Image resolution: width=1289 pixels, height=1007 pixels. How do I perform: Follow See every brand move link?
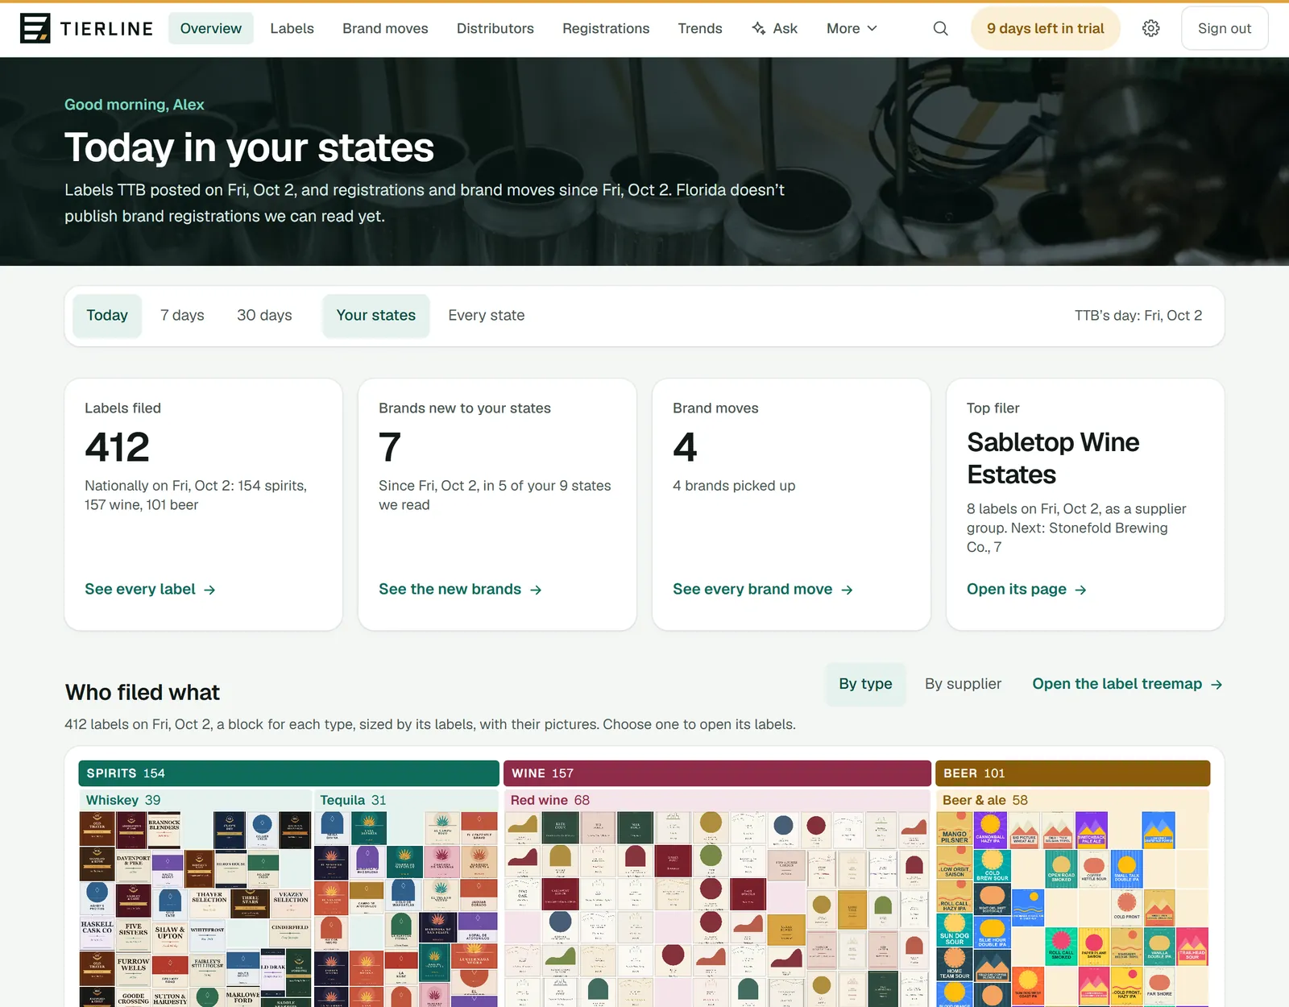click(x=763, y=590)
